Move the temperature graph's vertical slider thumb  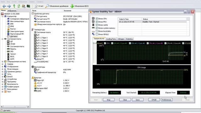pos(95,43)
